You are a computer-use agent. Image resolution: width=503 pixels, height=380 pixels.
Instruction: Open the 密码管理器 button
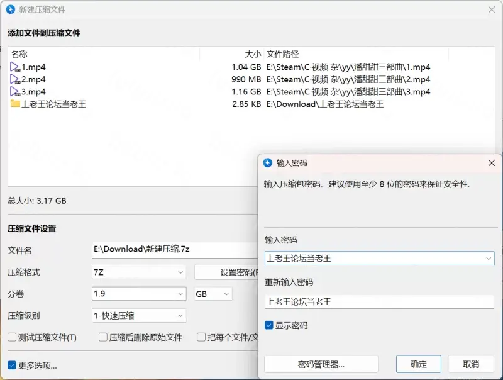[321, 364]
